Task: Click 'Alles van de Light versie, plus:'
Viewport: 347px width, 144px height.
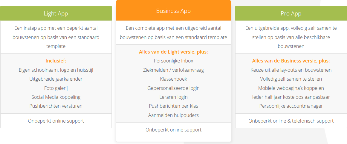Action: (173, 52)
